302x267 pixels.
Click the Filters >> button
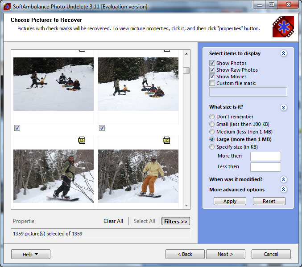pos(176,221)
